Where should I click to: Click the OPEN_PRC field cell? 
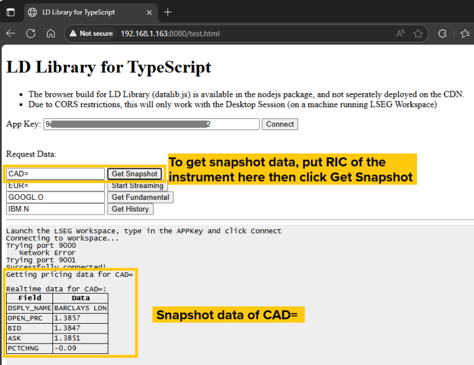point(30,318)
